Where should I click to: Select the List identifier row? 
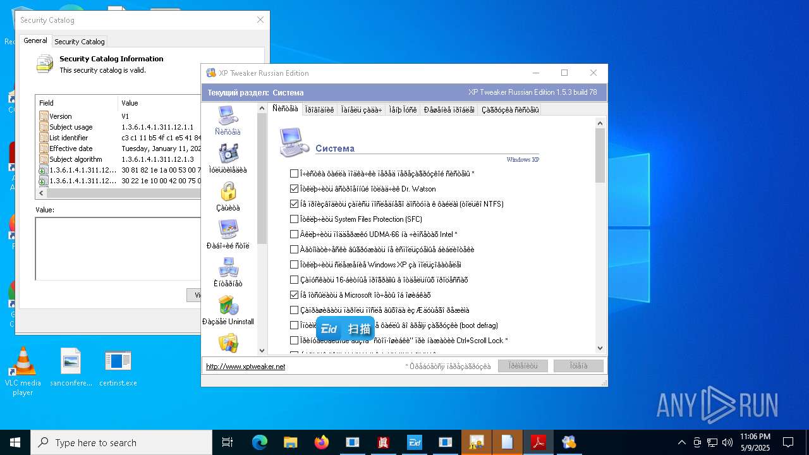(119, 138)
